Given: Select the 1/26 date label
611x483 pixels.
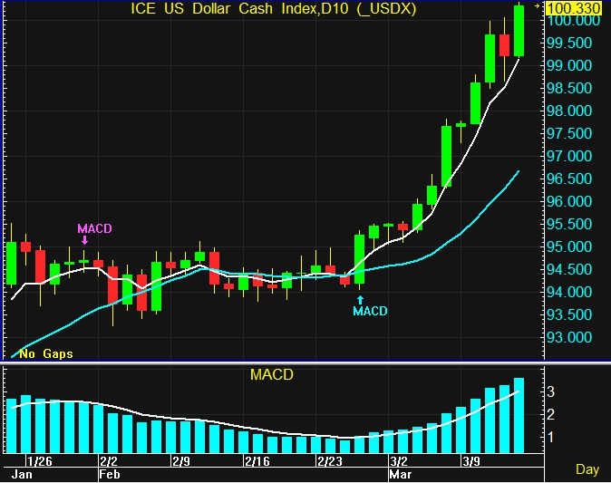Looking at the screenshot, I should point(39,461).
